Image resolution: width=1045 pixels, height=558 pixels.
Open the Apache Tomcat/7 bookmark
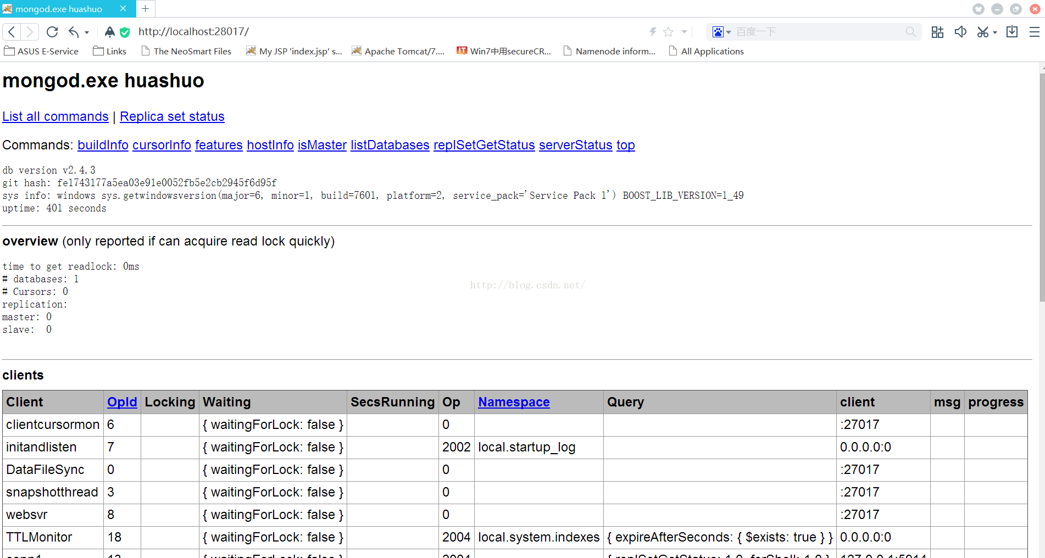coord(398,51)
